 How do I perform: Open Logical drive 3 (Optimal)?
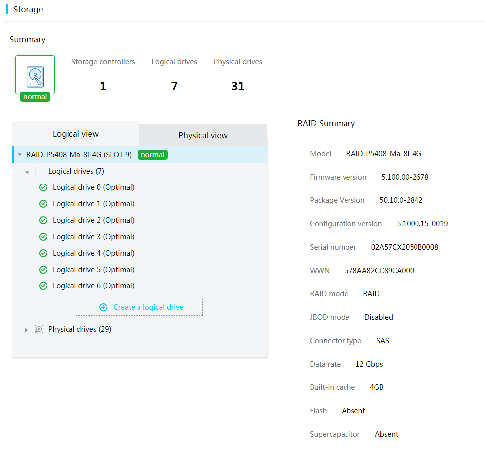[x=93, y=237]
